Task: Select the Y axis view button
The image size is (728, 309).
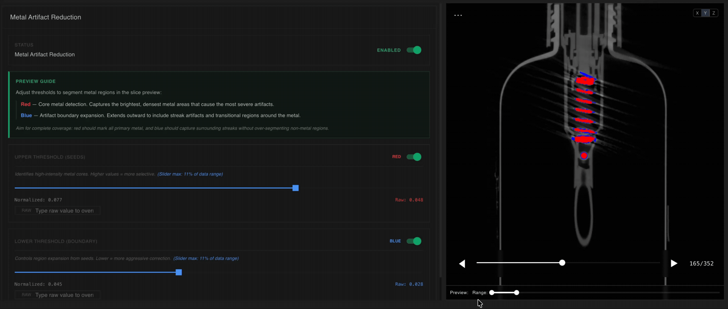Action: point(705,13)
